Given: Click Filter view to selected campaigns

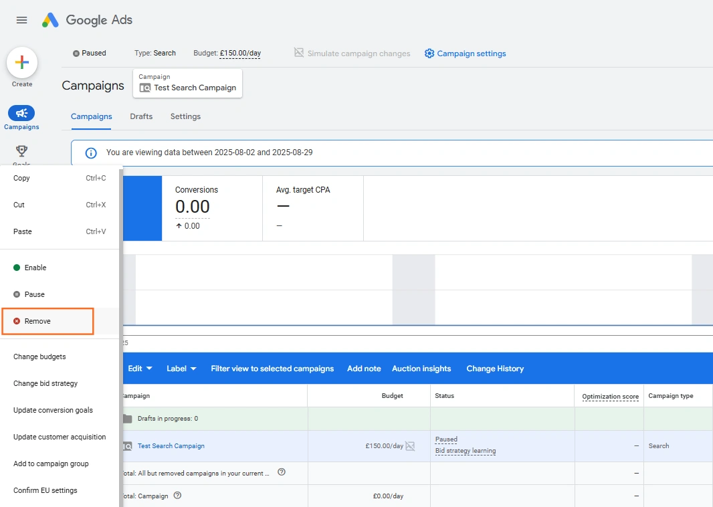Looking at the screenshot, I should 272,369.
